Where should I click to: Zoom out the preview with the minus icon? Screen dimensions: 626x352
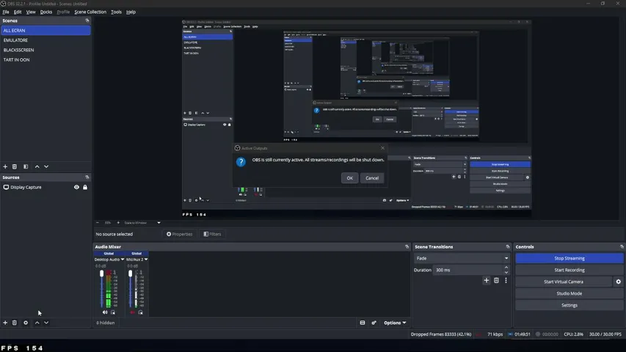pos(98,223)
